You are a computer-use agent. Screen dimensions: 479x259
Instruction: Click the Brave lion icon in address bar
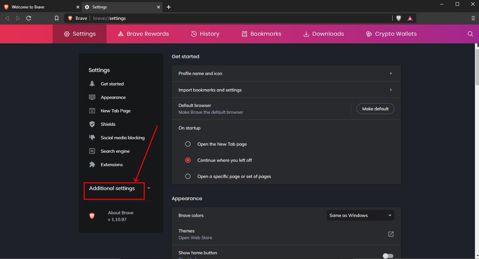click(x=70, y=18)
